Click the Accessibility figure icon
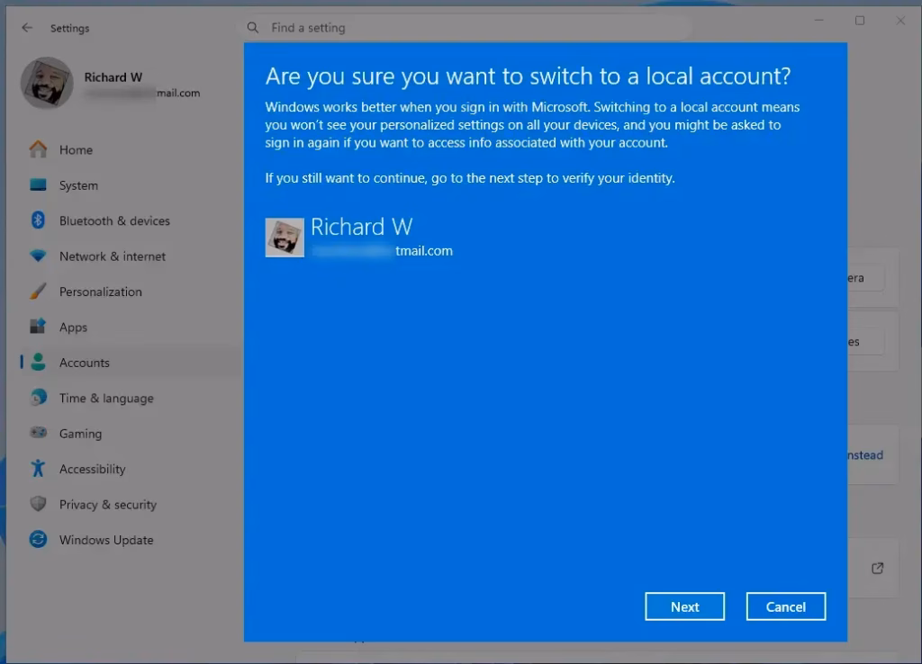The height and width of the screenshot is (664, 922). pyautogui.click(x=38, y=469)
